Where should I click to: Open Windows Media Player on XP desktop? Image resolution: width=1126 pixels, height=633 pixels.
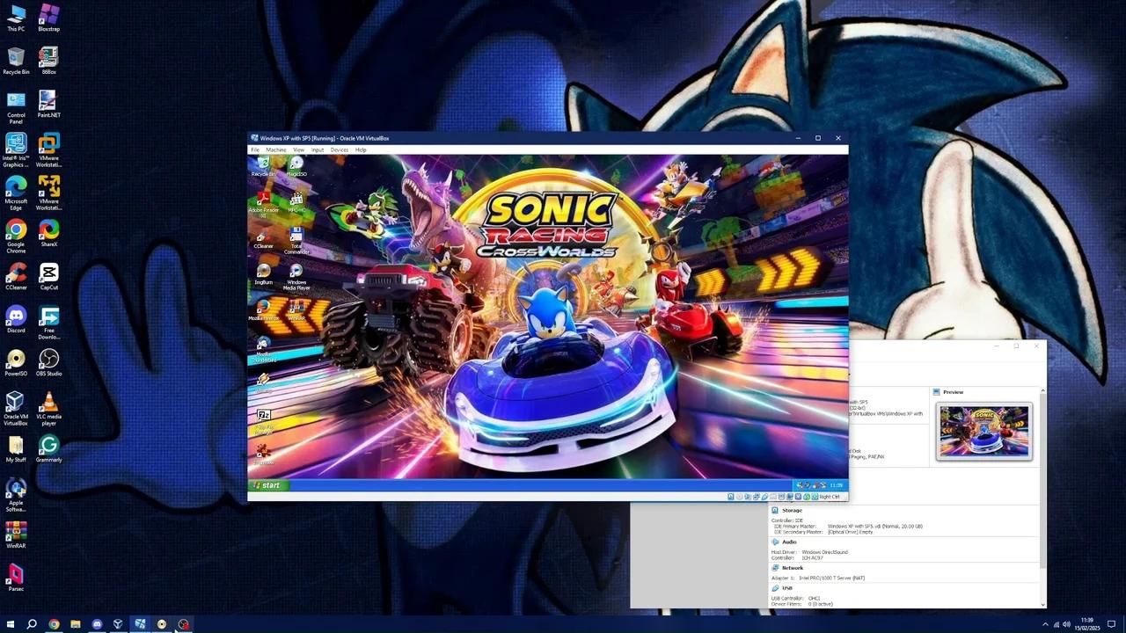[x=296, y=278]
